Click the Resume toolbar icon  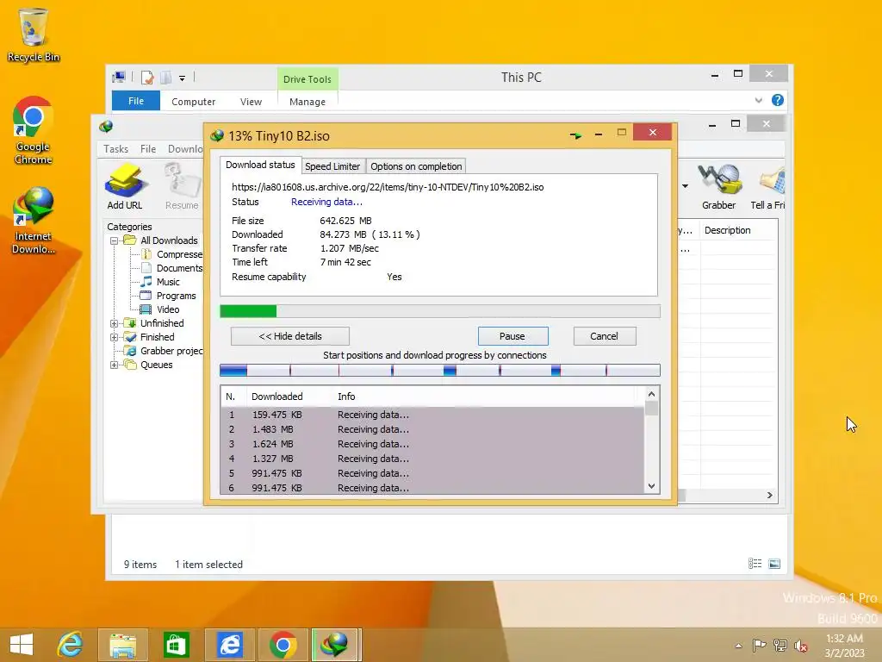click(x=182, y=187)
